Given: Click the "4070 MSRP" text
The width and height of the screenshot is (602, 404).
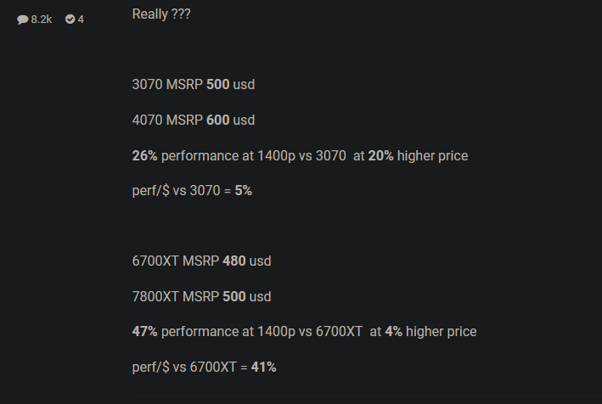Looking at the screenshot, I should (167, 121).
